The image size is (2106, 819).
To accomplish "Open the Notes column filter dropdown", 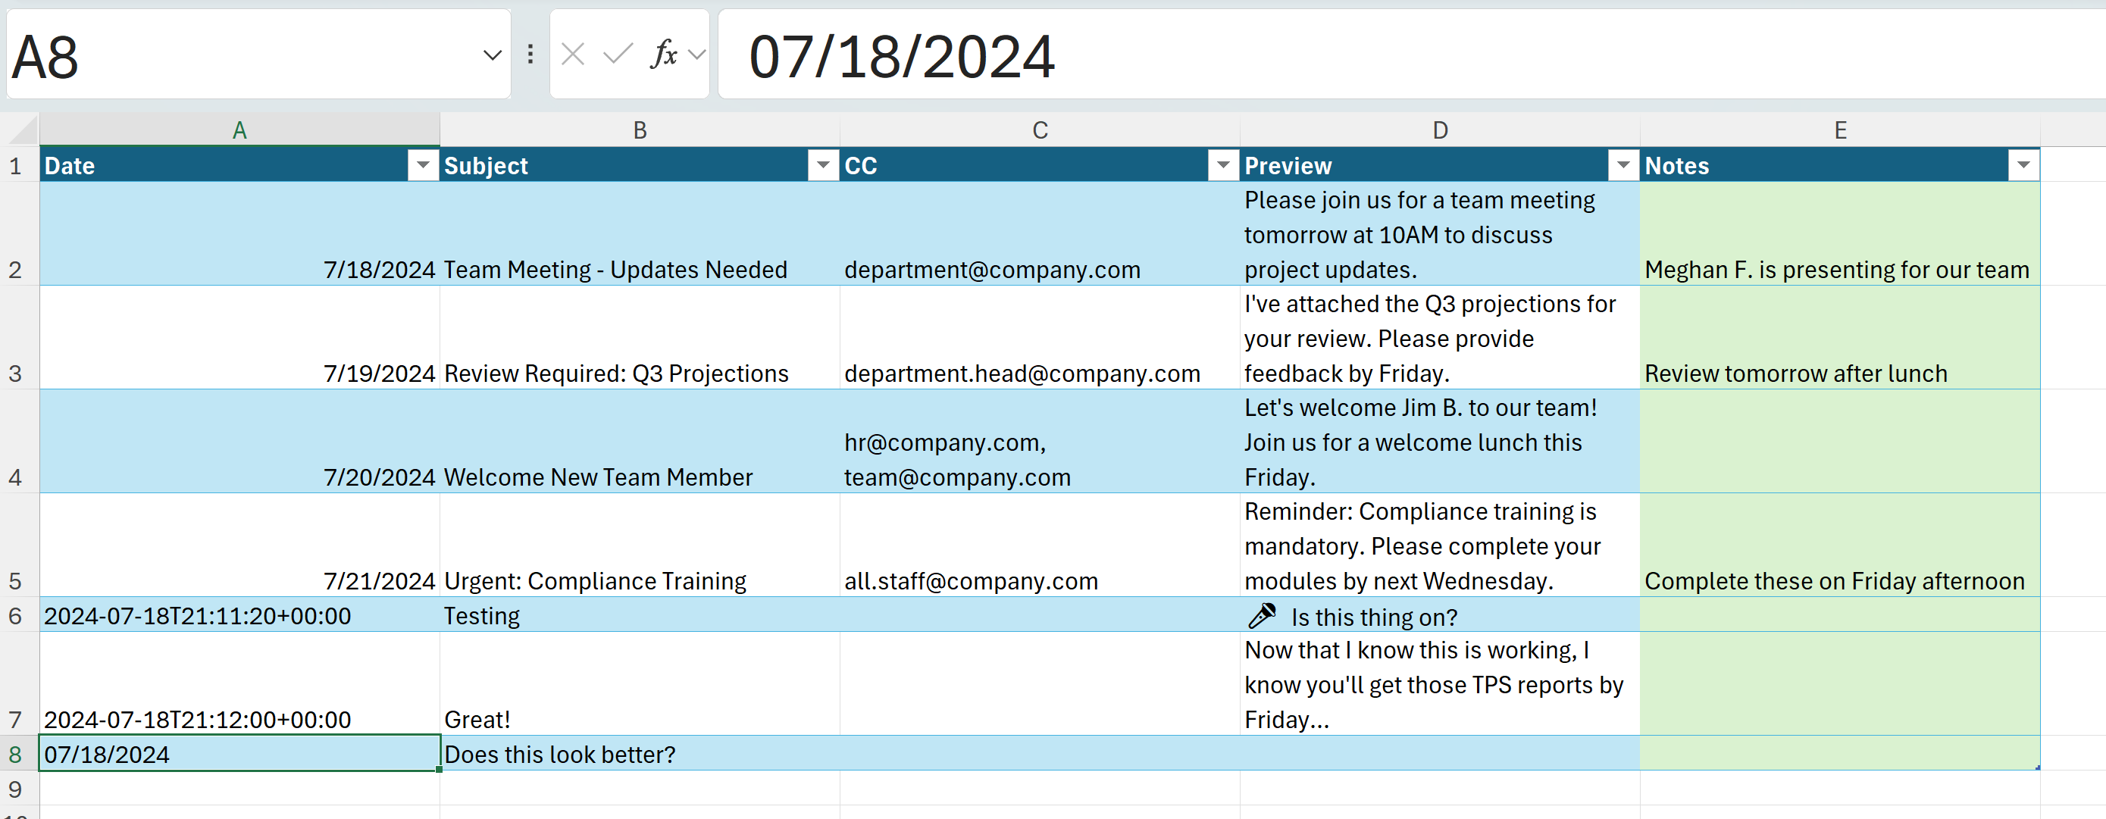I will coord(2023,165).
